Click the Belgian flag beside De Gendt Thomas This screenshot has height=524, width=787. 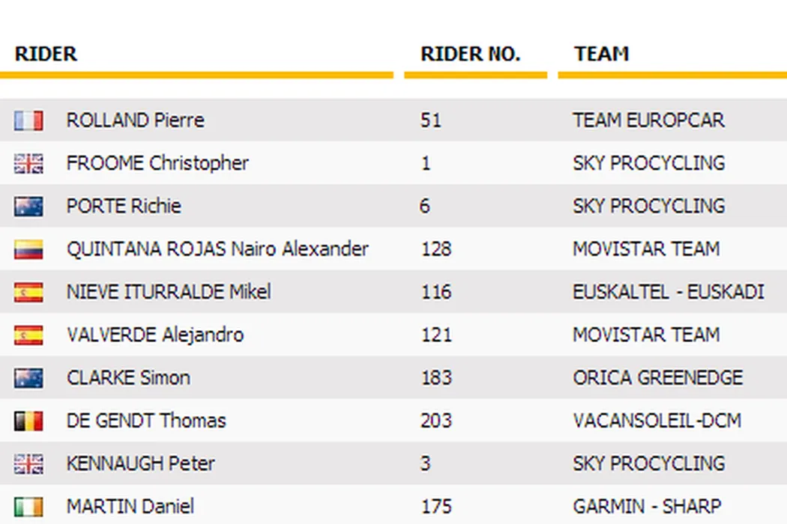click(x=28, y=421)
